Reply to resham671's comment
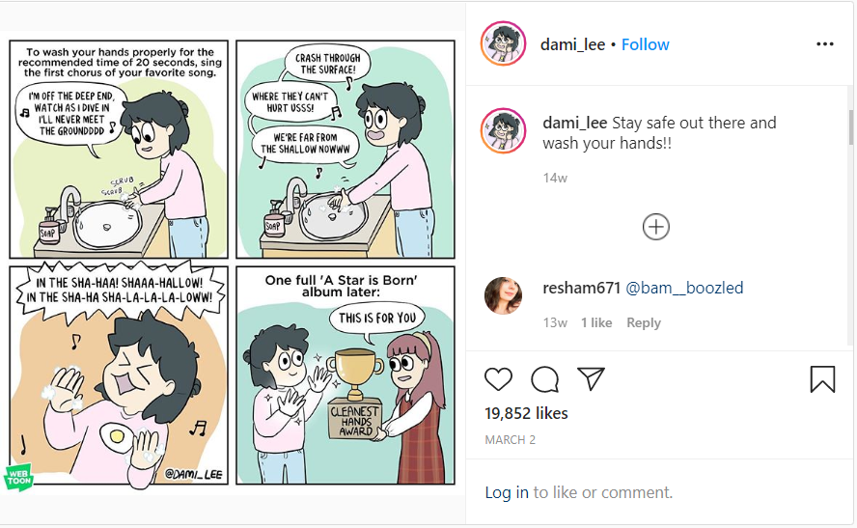 pyautogui.click(x=644, y=322)
